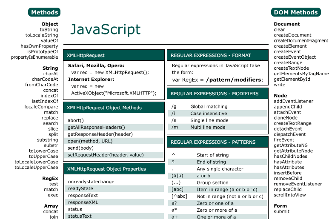Image resolution: width=332 pixels, height=219 pixels.
Task: Select the ActiveXObject code line
Action: [x=114, y=93]
